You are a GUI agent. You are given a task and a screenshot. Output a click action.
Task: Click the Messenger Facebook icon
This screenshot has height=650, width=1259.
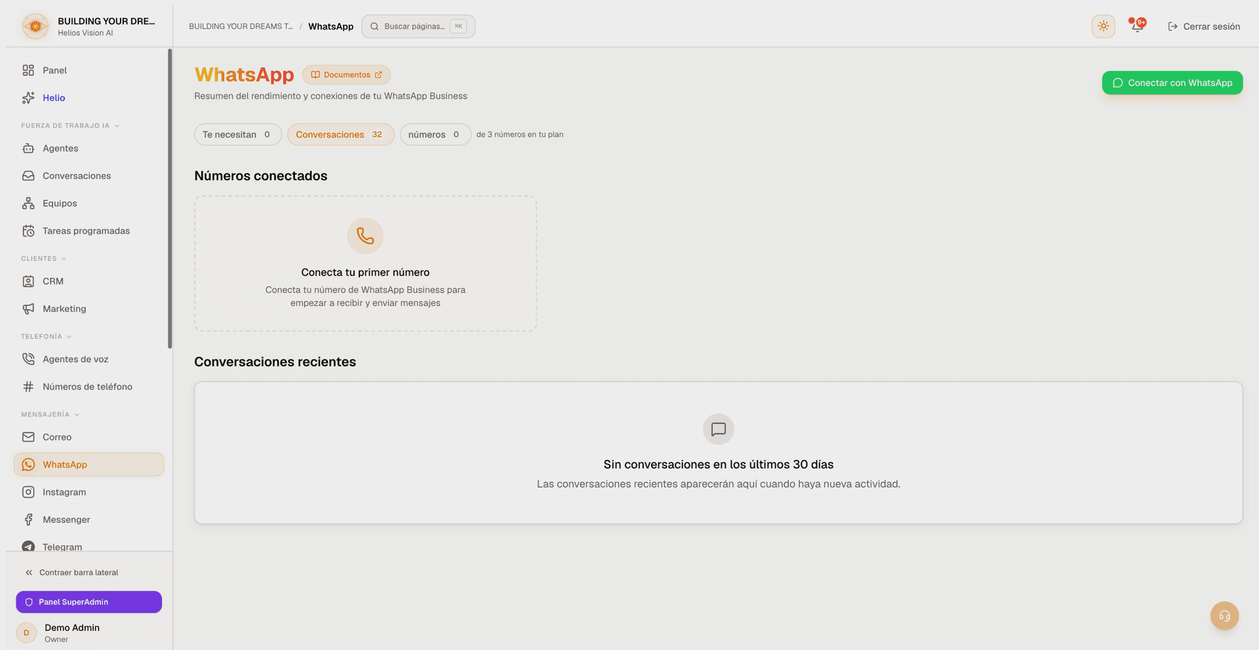point(28,520)
